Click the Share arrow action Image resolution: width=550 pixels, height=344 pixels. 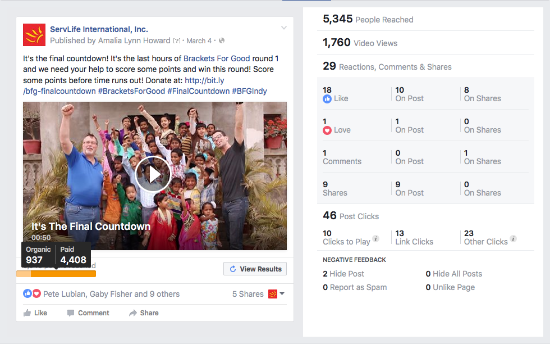144,313
